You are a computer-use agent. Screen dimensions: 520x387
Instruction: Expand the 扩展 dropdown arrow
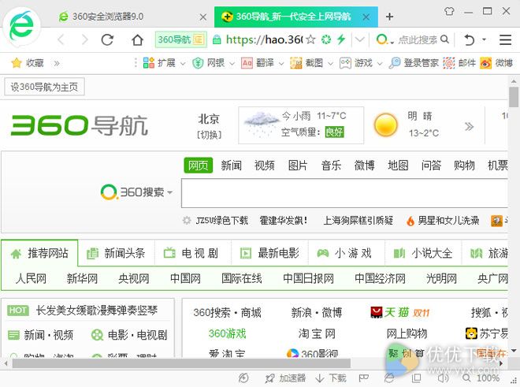tap(183, 63)
